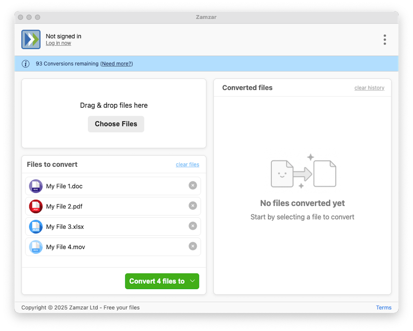Click the info icon in blue banner
The width and height of the screenshot is (413, 331).
pos(26,64)
